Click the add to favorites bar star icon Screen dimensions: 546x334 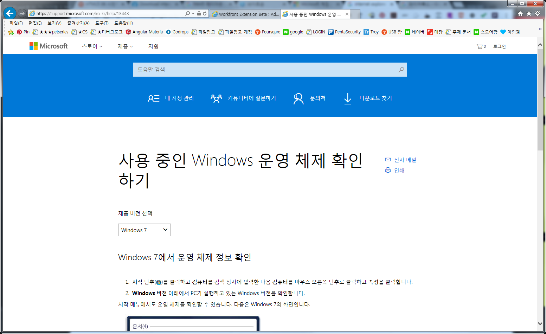point(11,32)
